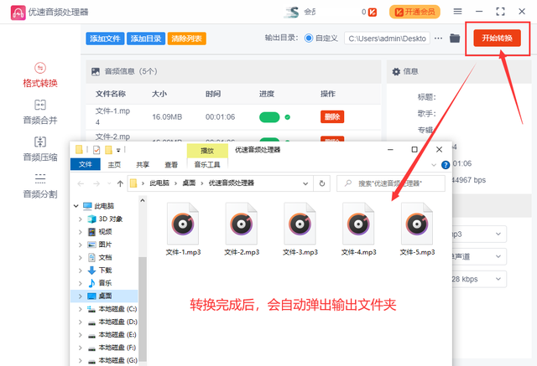Expand the Explorer ribbon chevron
The height and width of the screenshot is (366, 537).
click(x=434, y=165)
